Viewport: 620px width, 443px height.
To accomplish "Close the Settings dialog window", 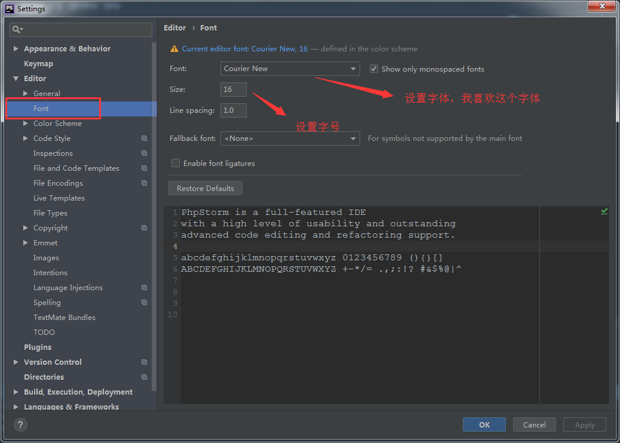I will pos(601,7).
